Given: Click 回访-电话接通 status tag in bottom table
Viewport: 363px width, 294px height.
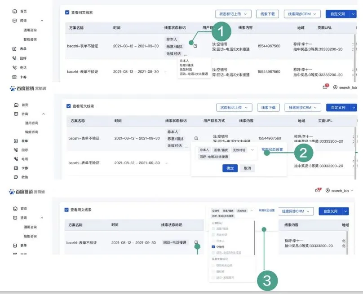Looking at the screenshot, I should click(x=175, y=242).
